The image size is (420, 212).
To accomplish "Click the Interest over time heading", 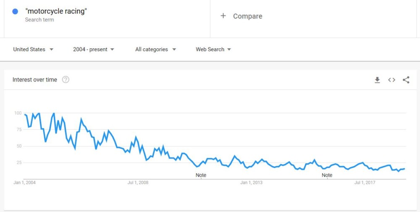I will [35, 80].
